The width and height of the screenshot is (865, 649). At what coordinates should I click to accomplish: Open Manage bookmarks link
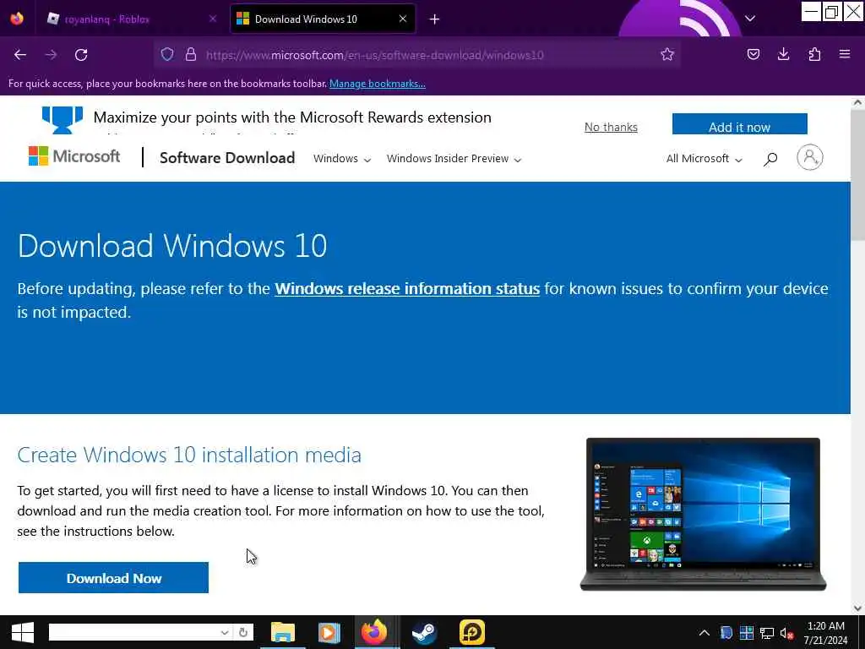(378, 84)
